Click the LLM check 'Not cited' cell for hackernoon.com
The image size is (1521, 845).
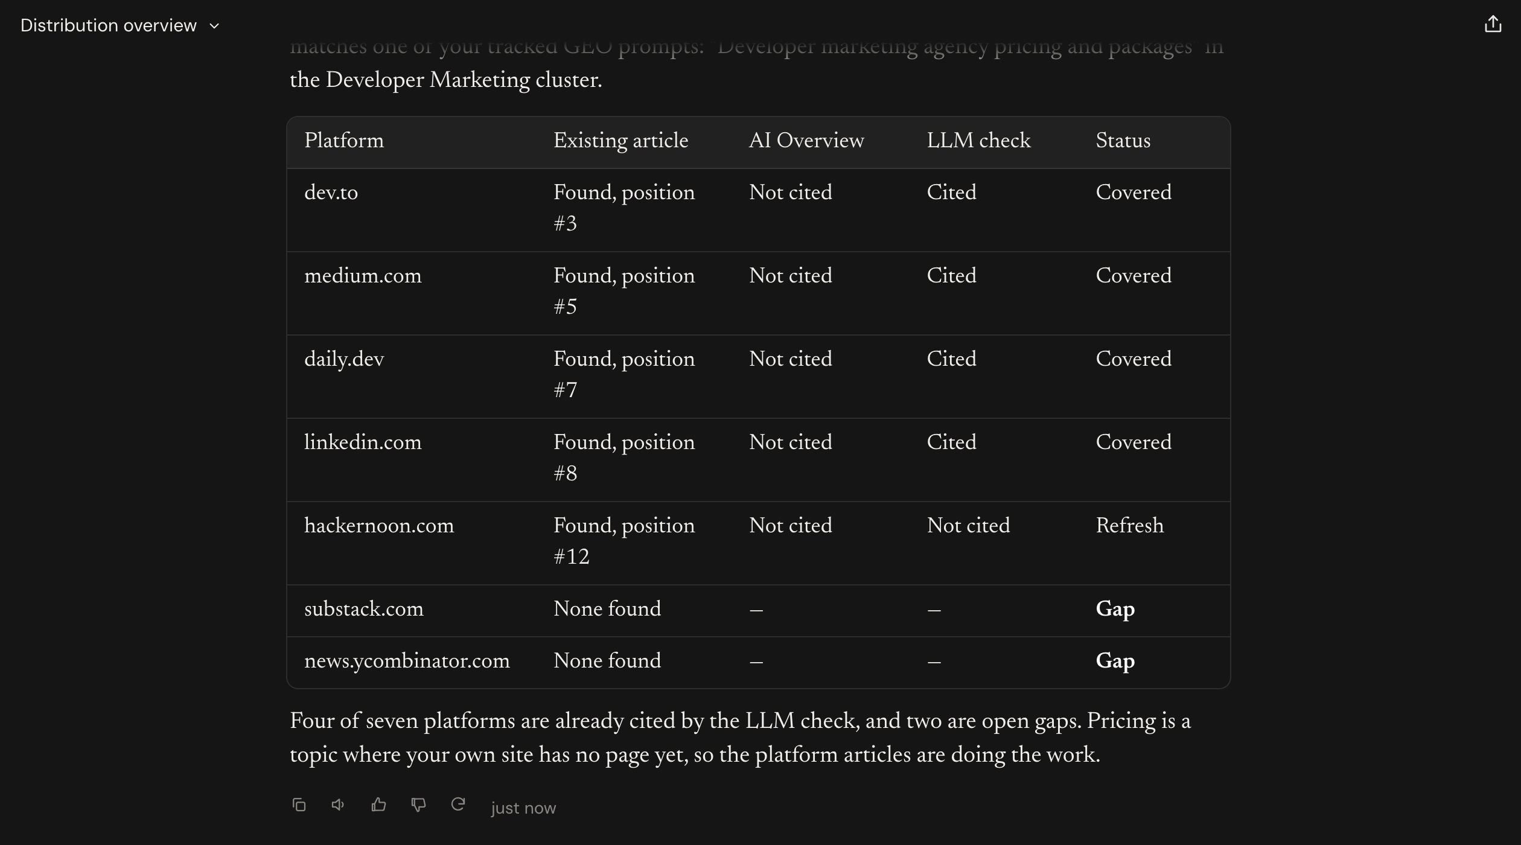pyautogui.click(x=968, y=525)
